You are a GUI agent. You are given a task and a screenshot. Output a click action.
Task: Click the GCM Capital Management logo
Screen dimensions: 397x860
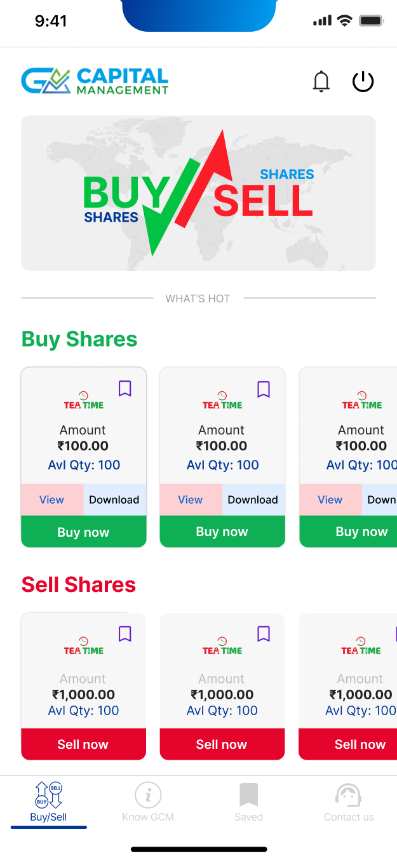pos(95,81)
